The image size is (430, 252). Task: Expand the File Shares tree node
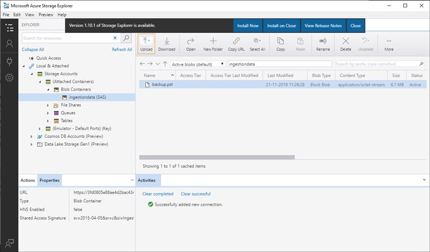click(48, 105)
